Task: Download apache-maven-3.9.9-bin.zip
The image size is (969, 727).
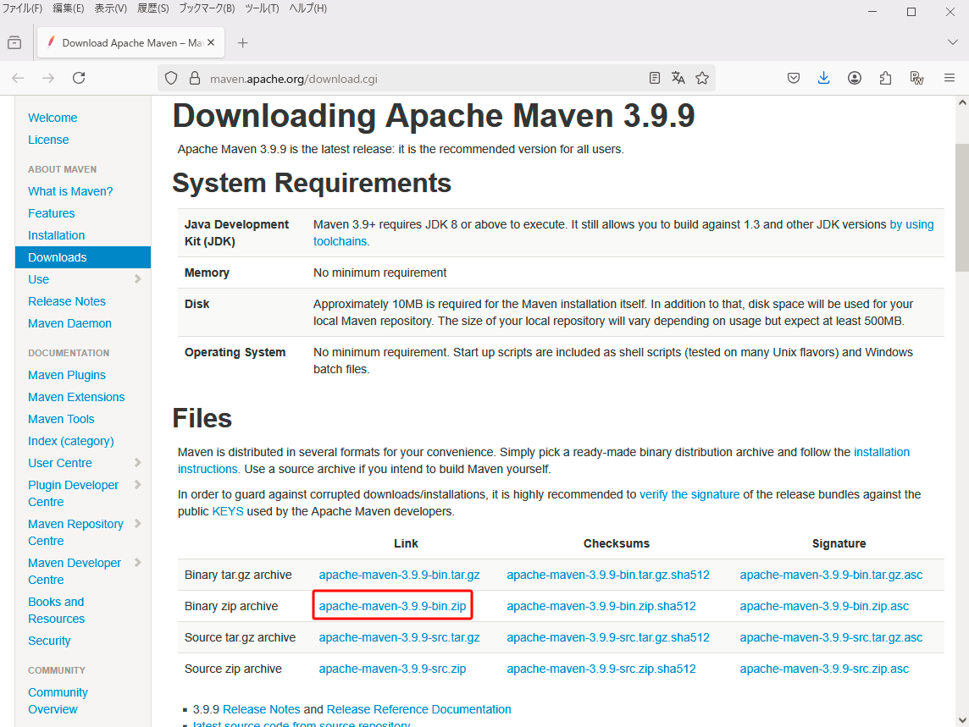Action: coord(392,606)
